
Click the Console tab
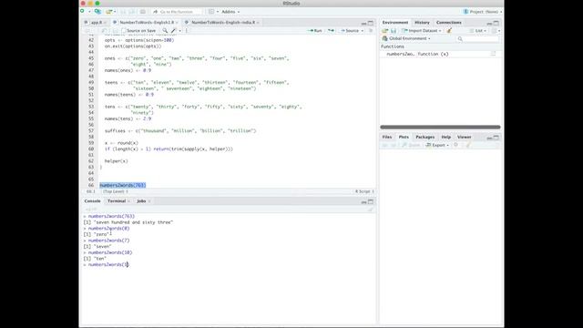click(x=92, y=201)
